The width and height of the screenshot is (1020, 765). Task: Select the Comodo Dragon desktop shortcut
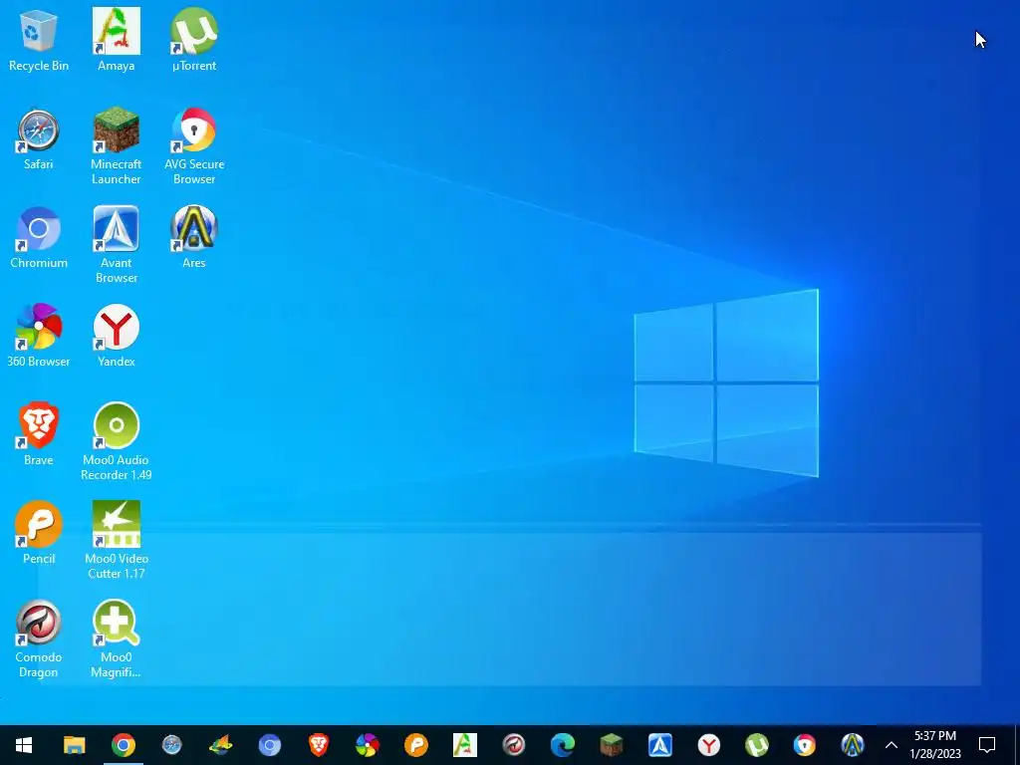tap(39, 639)
